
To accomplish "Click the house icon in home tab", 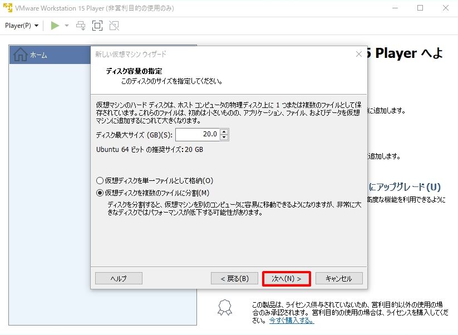I will pyautogui.click(x=21, y=55).
